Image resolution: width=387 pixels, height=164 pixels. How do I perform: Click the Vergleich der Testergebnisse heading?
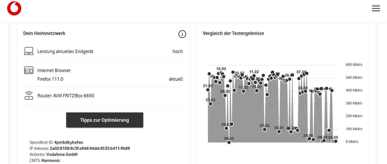(233, 33)
